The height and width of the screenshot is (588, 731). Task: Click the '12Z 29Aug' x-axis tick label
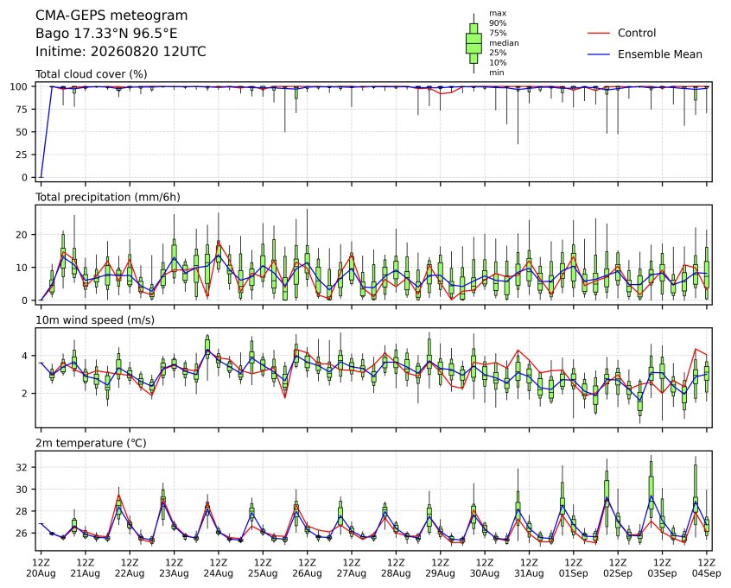440,568
